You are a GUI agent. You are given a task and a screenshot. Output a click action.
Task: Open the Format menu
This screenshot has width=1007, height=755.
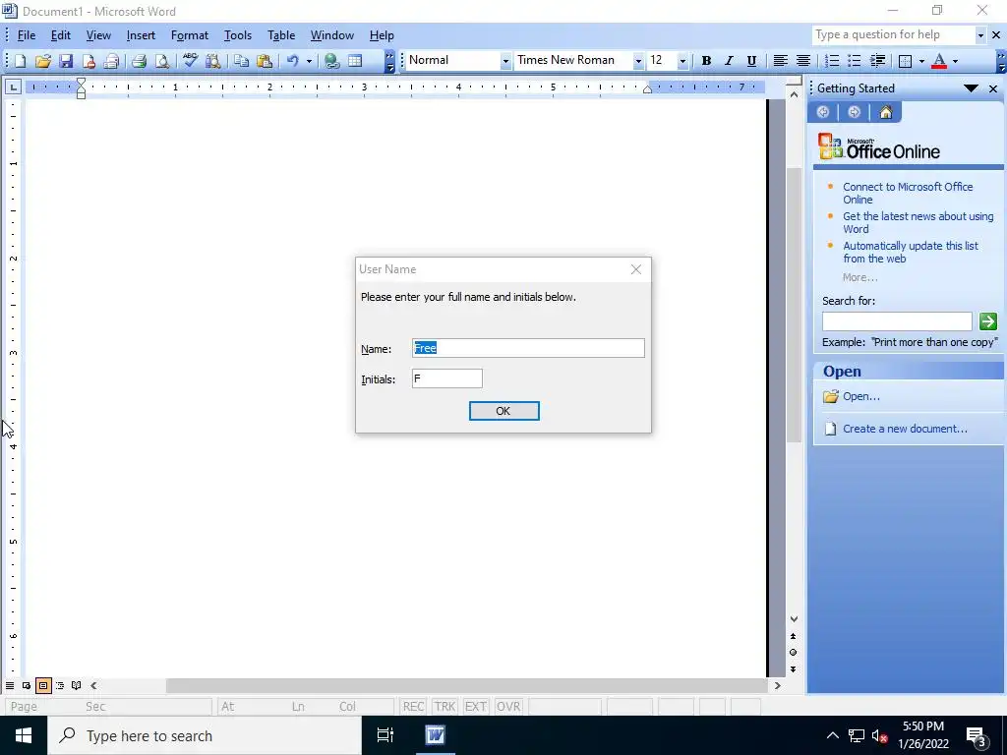coord(190,35)
